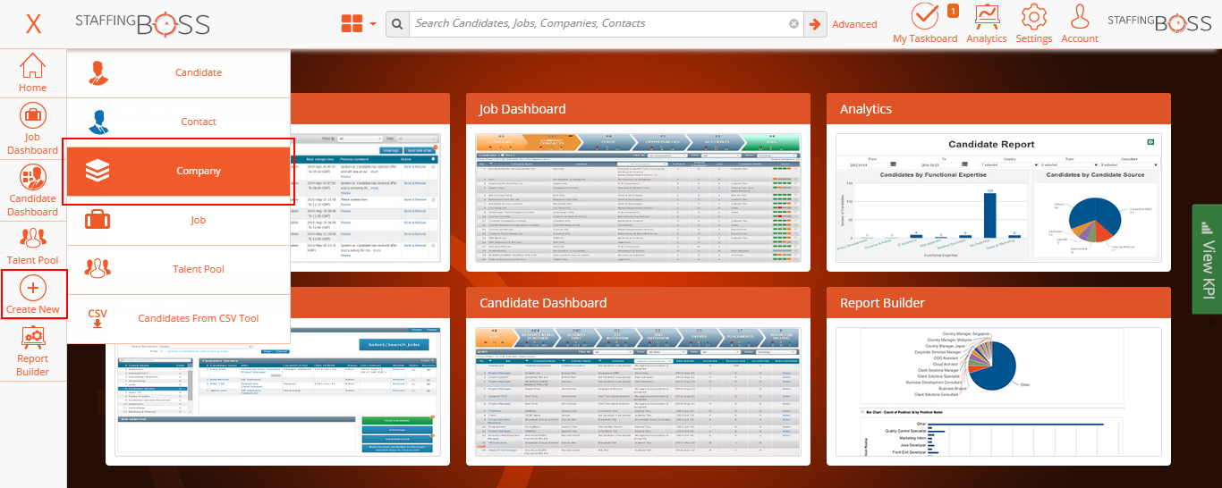
Task: Open the Analytics Candidate Report thumbnail
Action: pyautogui.click(x=998, y=198)
